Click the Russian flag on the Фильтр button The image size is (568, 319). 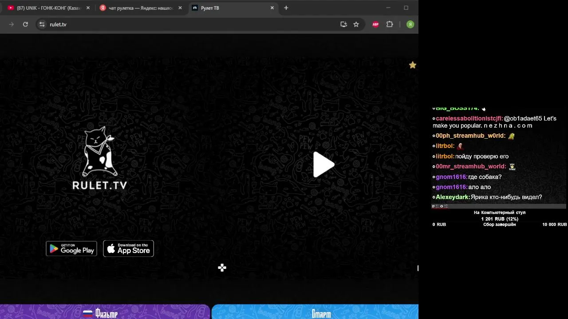tap(88, 314)
